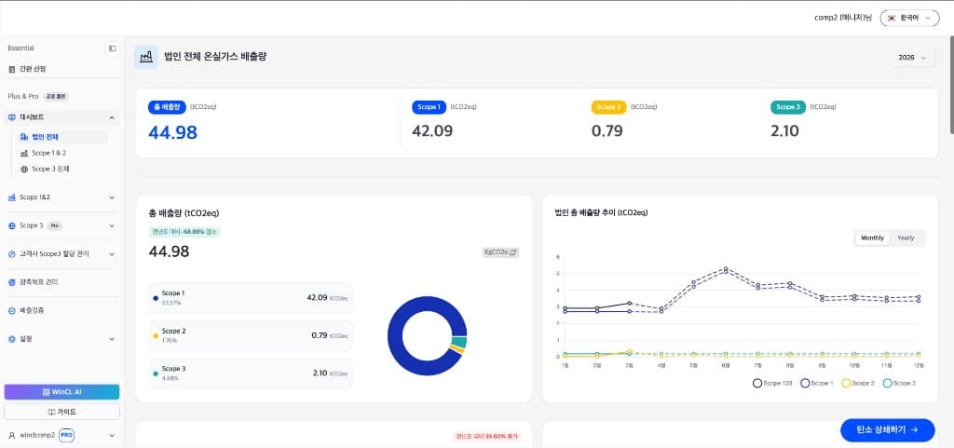Click the Korean flag icon
Screen dimensions: 954x448
coord(892,19)
